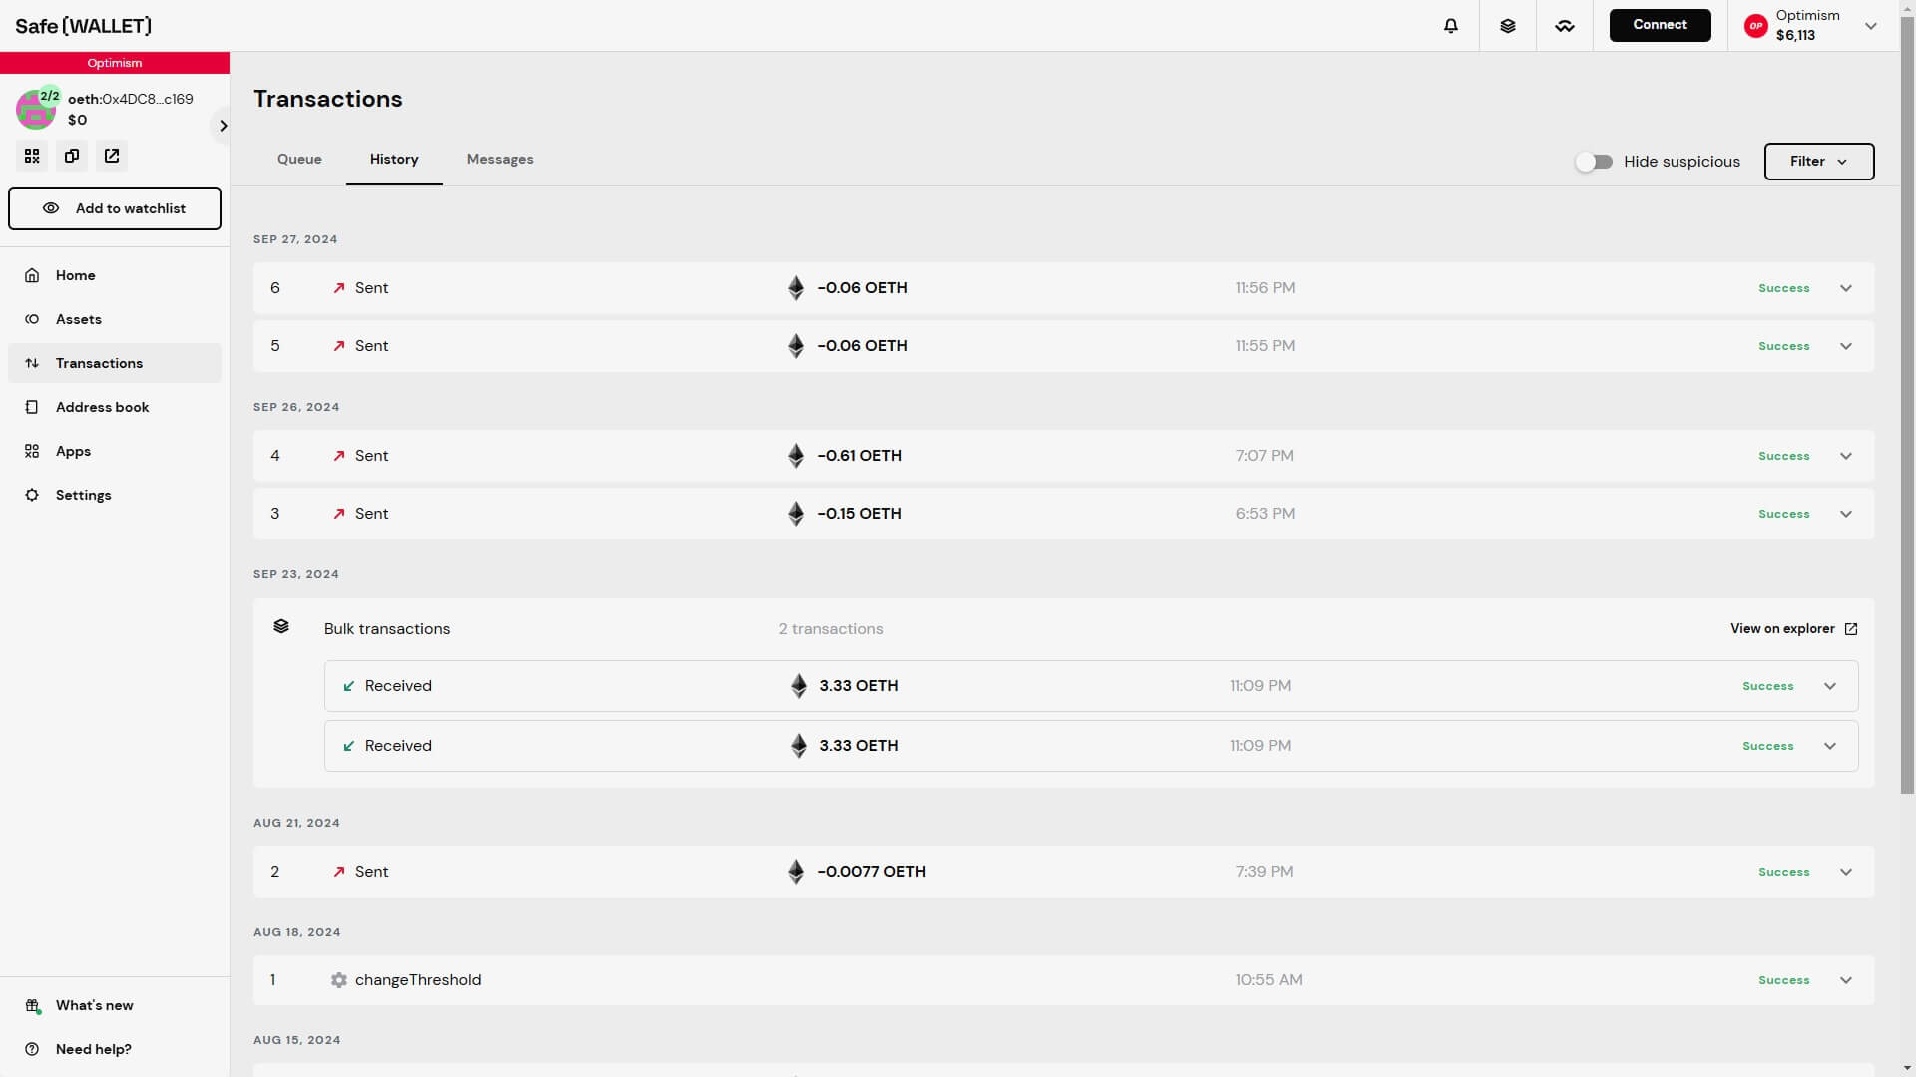Viewport: 1916px width, 1077px height.
Task: Click eye icon in Add to watchlist
Action: [x=51, y=208]
